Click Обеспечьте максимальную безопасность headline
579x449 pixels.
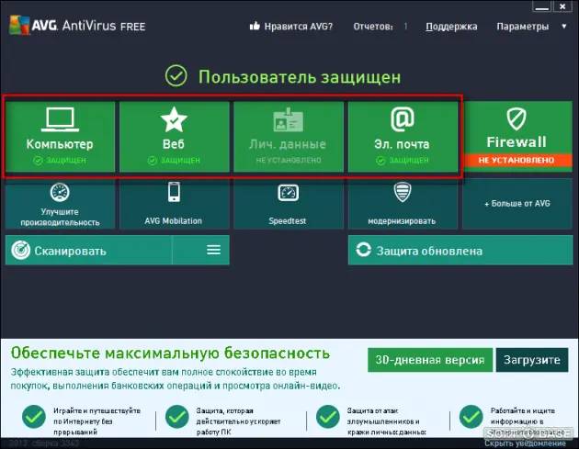170,354
